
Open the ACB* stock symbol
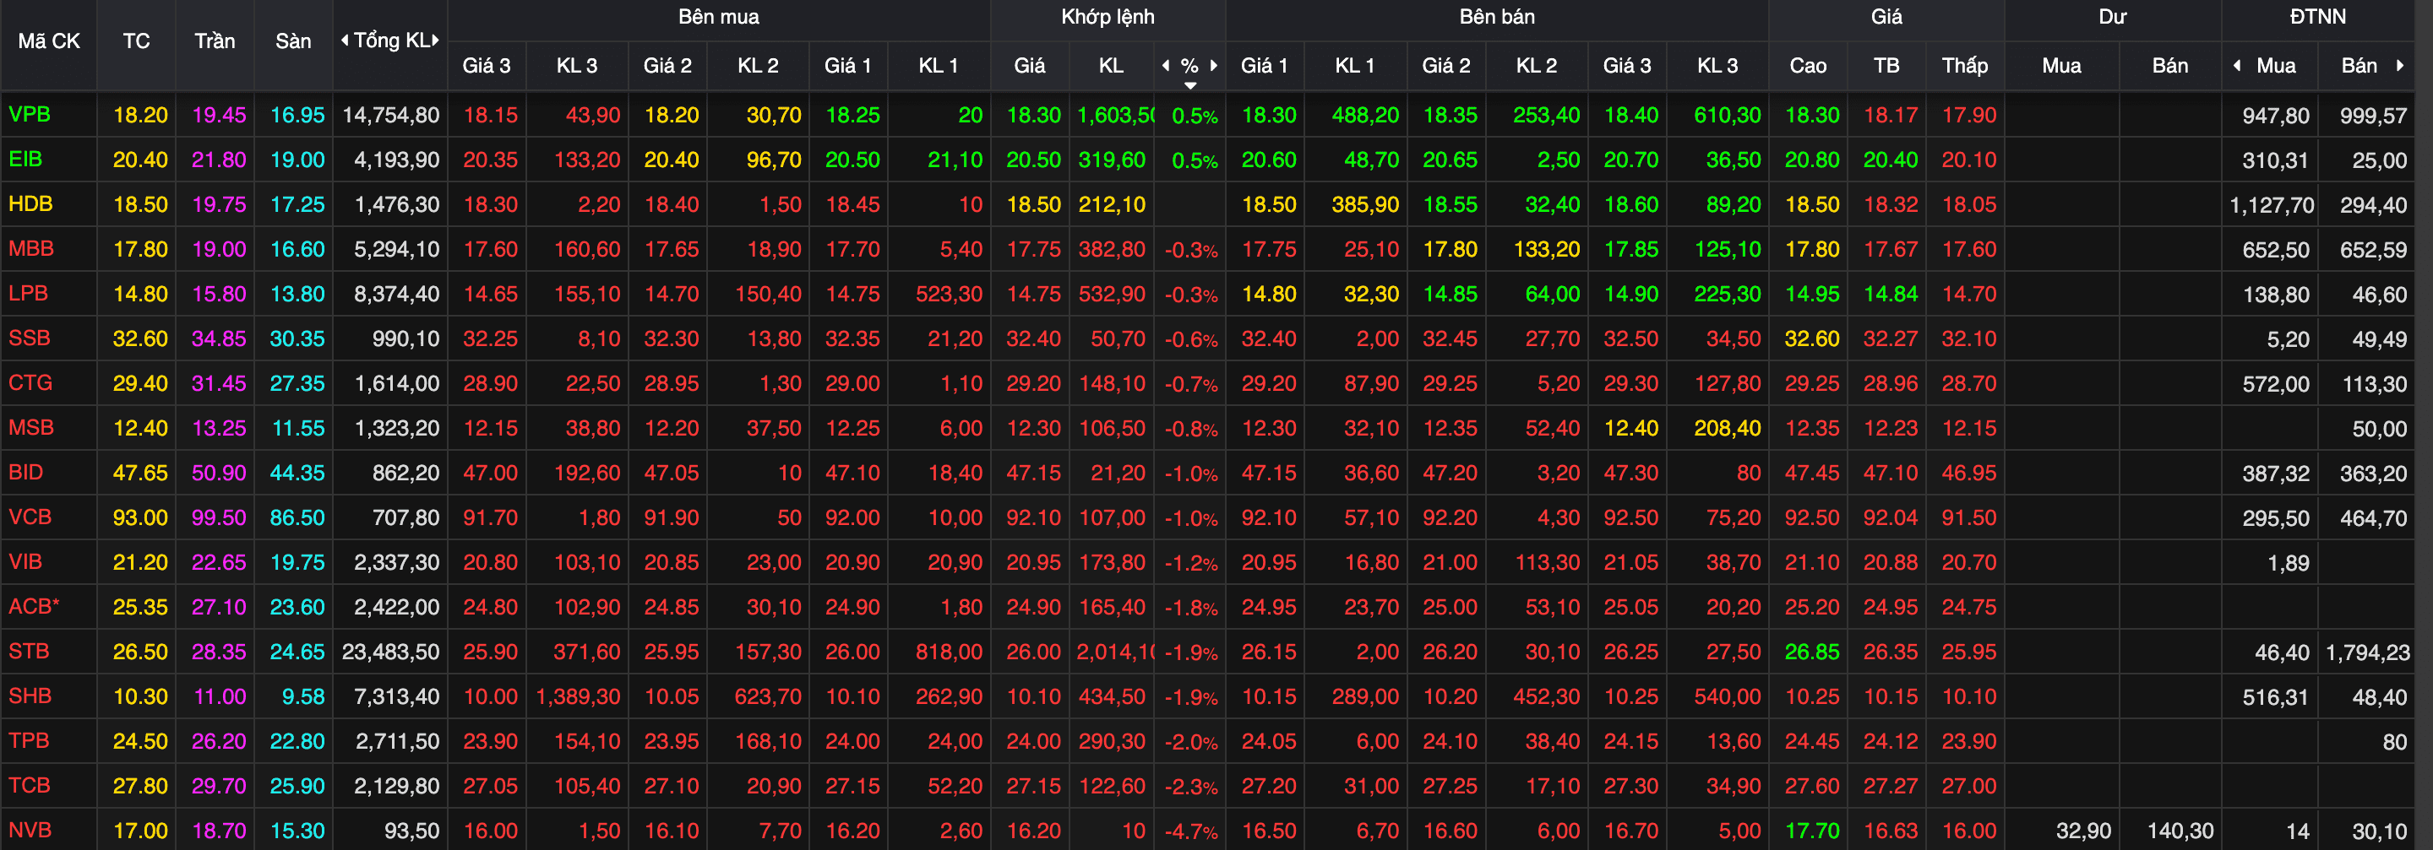[x=34, y=606]
